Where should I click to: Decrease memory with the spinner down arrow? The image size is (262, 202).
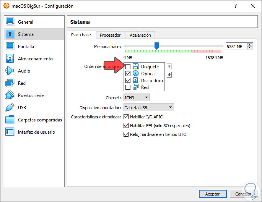coord(250,48)
